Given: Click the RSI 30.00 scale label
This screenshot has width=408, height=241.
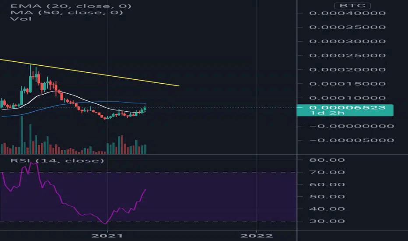Looking at the screenshot, I should (327, 221).
